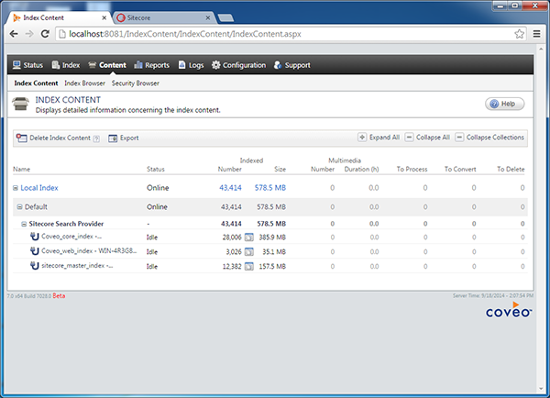This screenshot has height=398, width=550.
Task: Click the page scrollbar down arrow
Action: 543,389
